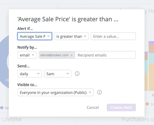154x125 pixels.
Task: Expand the 'Everyone in your organization (Public)' dropdown
Action: (x=55, y=92)
